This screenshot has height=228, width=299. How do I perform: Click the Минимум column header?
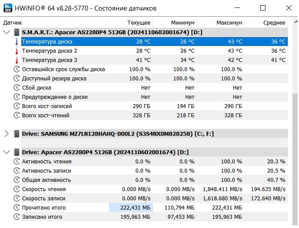[175, 23]
